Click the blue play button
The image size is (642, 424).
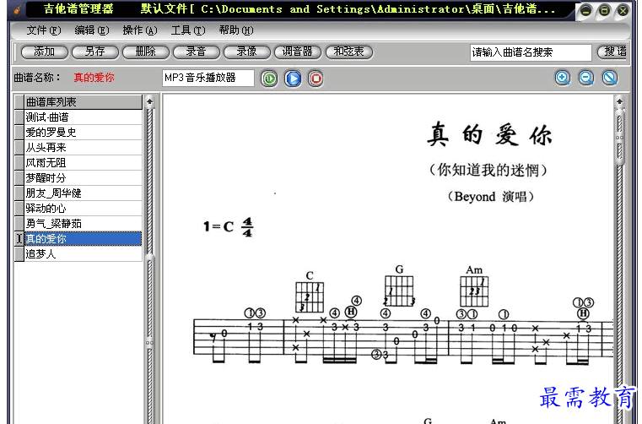[293, 79]
